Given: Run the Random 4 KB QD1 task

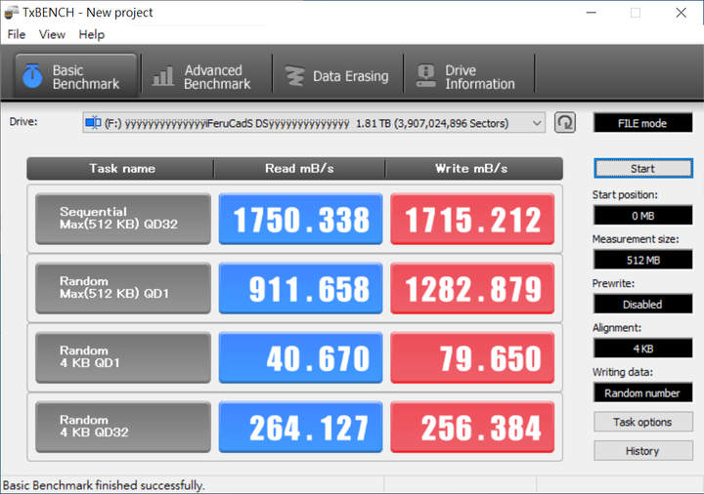Looking at the screenshot, I should (123, 357).
